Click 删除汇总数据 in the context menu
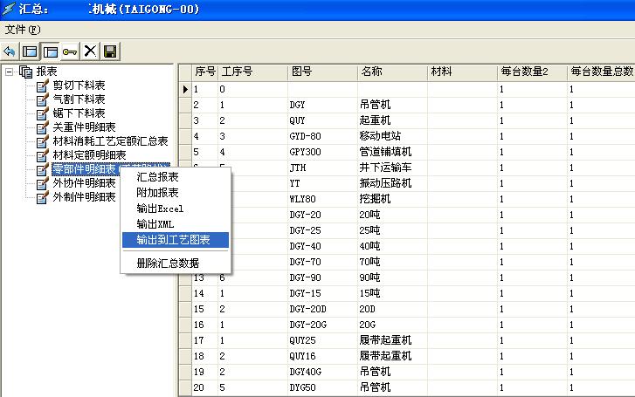This screenshot has width=635, height=397. tap(168, 263)
